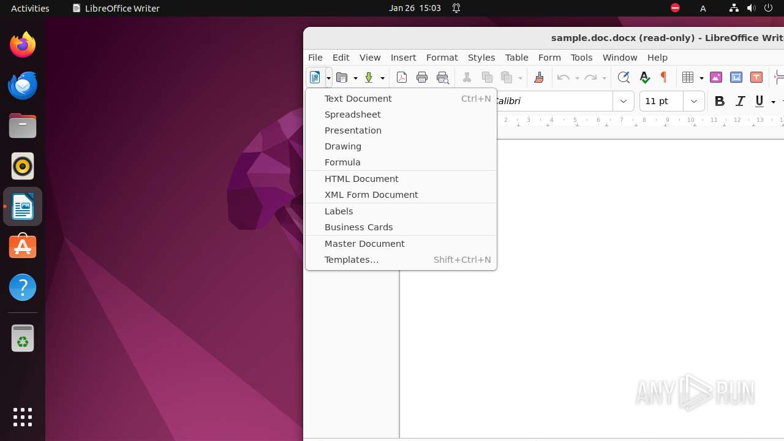784x441 pixels.
Task: Click Insert Table grid icon
Action: 688,77
